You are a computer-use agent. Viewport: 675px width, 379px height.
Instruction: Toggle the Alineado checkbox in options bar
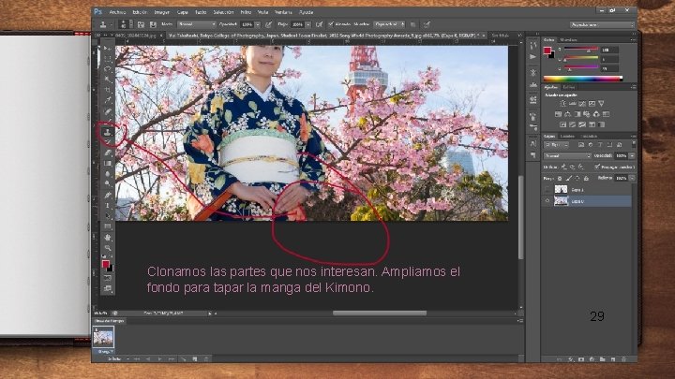329,22
